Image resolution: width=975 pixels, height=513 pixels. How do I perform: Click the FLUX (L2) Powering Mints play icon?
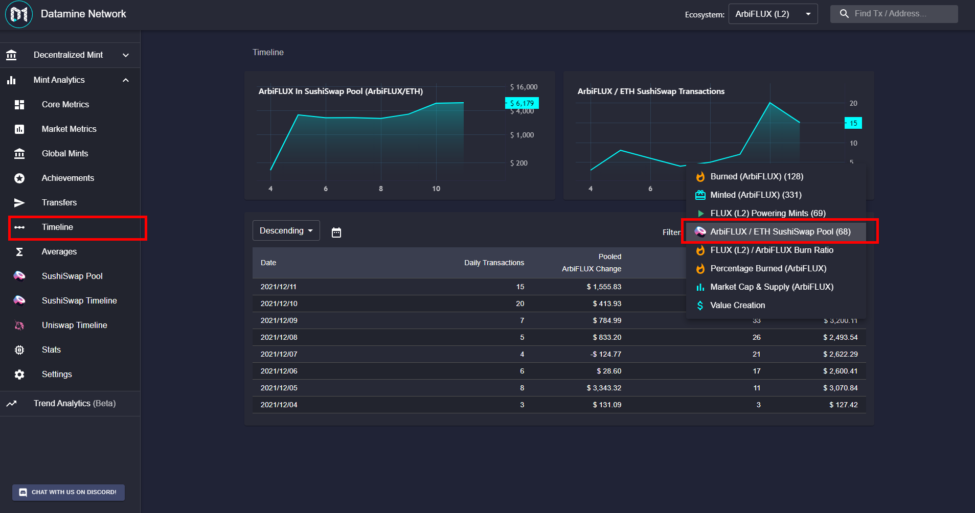701,214
